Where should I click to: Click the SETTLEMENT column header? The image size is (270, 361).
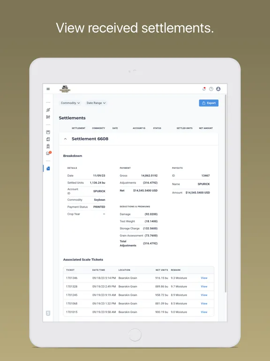click(x=79, y=128)
